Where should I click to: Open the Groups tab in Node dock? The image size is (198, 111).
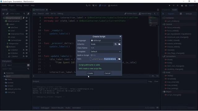189,14
